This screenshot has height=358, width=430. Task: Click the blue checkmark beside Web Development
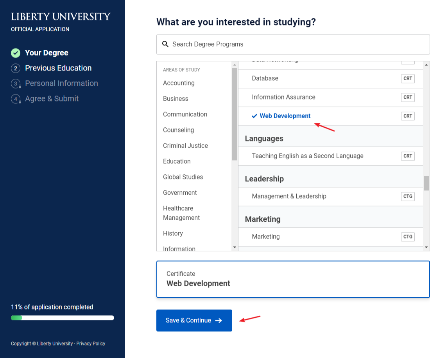click(254, 116)
